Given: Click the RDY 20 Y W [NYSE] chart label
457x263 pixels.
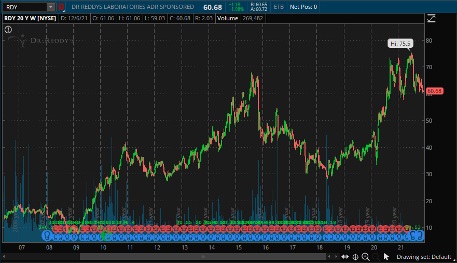Looking at the screenshot, I should (30, 18).
